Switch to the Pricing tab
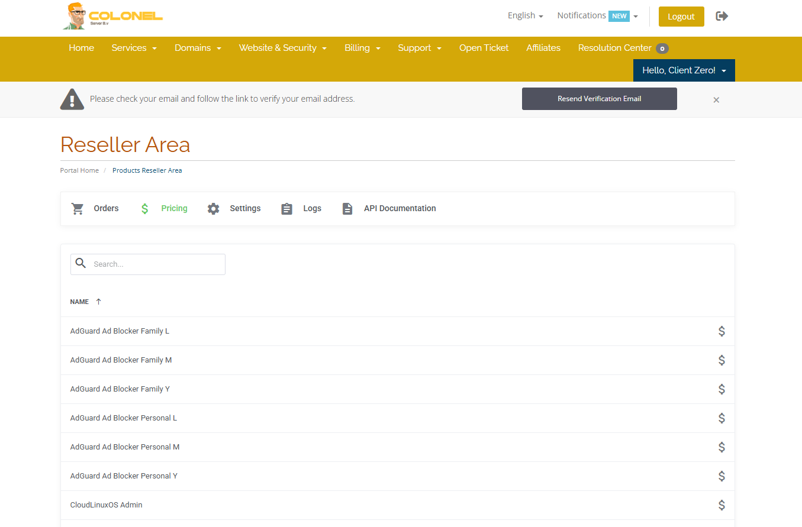The width and height of the screenshot is (802, 527). (x=174, y=209)
